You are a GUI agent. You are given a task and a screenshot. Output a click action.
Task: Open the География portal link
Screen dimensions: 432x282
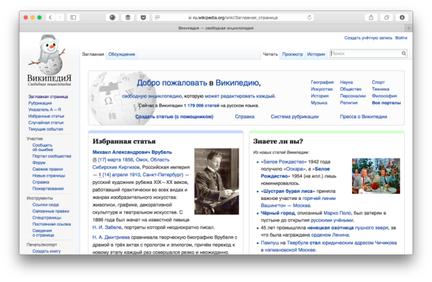point(323,82)
